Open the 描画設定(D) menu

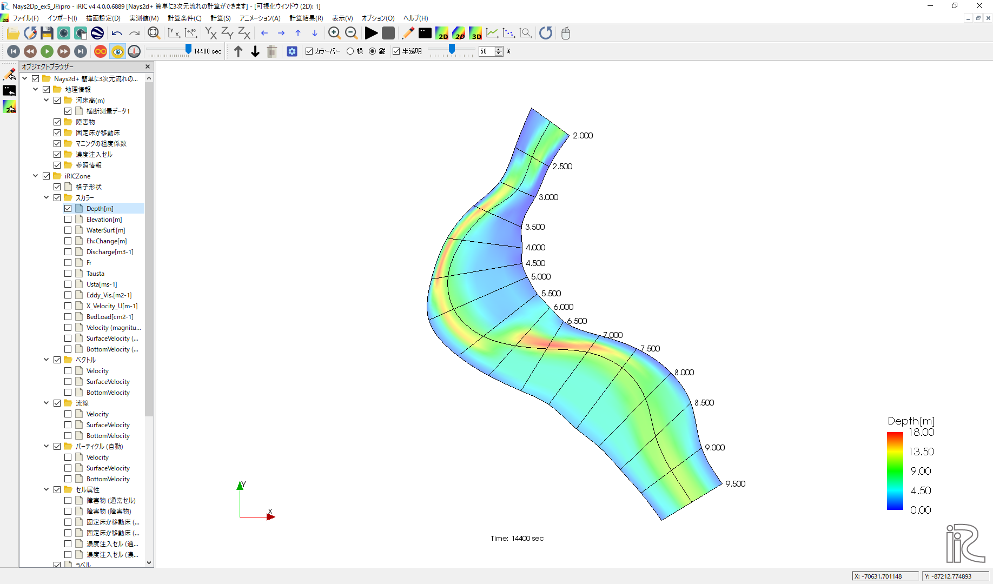click(103, 18)
